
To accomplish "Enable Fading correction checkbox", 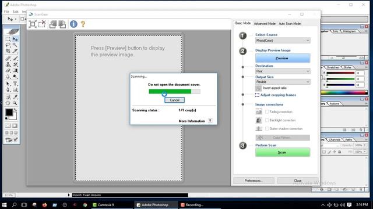I will pos(267,111).
